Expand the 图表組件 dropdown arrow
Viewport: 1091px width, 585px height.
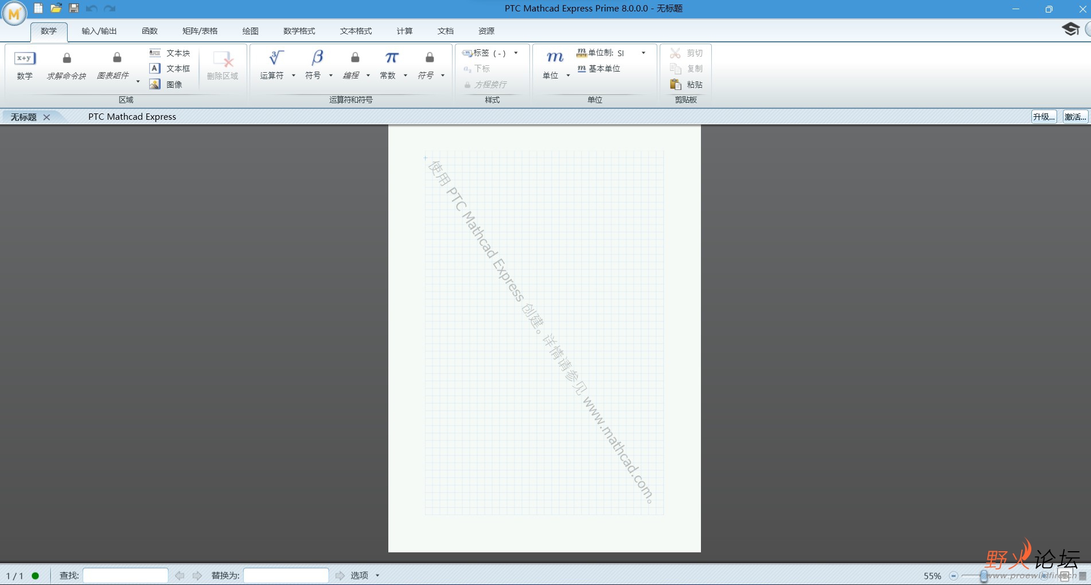138,81
